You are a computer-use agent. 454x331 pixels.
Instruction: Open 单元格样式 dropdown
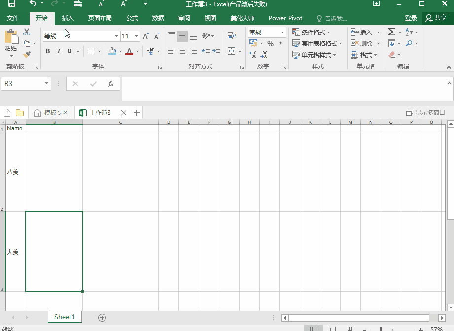[x=314, y=55]
